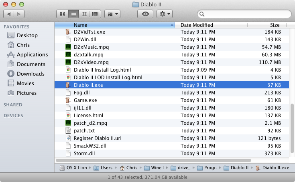Select the License.html Chrome icon
The height and width of the screenshot is (182, 295).
[68, 116]
